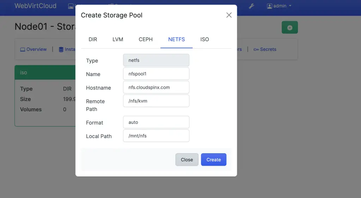Click the computer icon in top navbar
This screenshot has height=198, width=361.
(x=71, y=6)
